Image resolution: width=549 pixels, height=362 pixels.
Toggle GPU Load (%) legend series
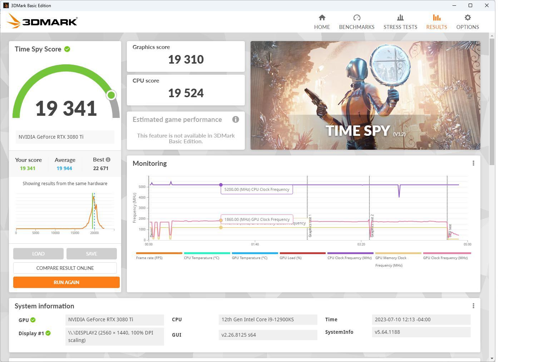point(302,256)
